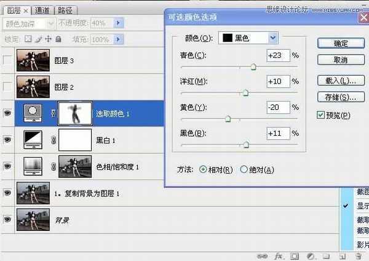The image size is (369, 261).
Task: Open the 颜色(O) 黑色 dropdown
Action: 248,38
